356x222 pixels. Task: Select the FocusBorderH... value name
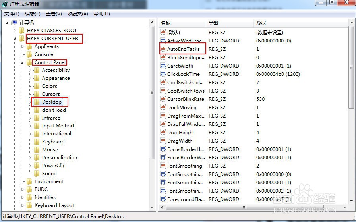tap(186, 149)
